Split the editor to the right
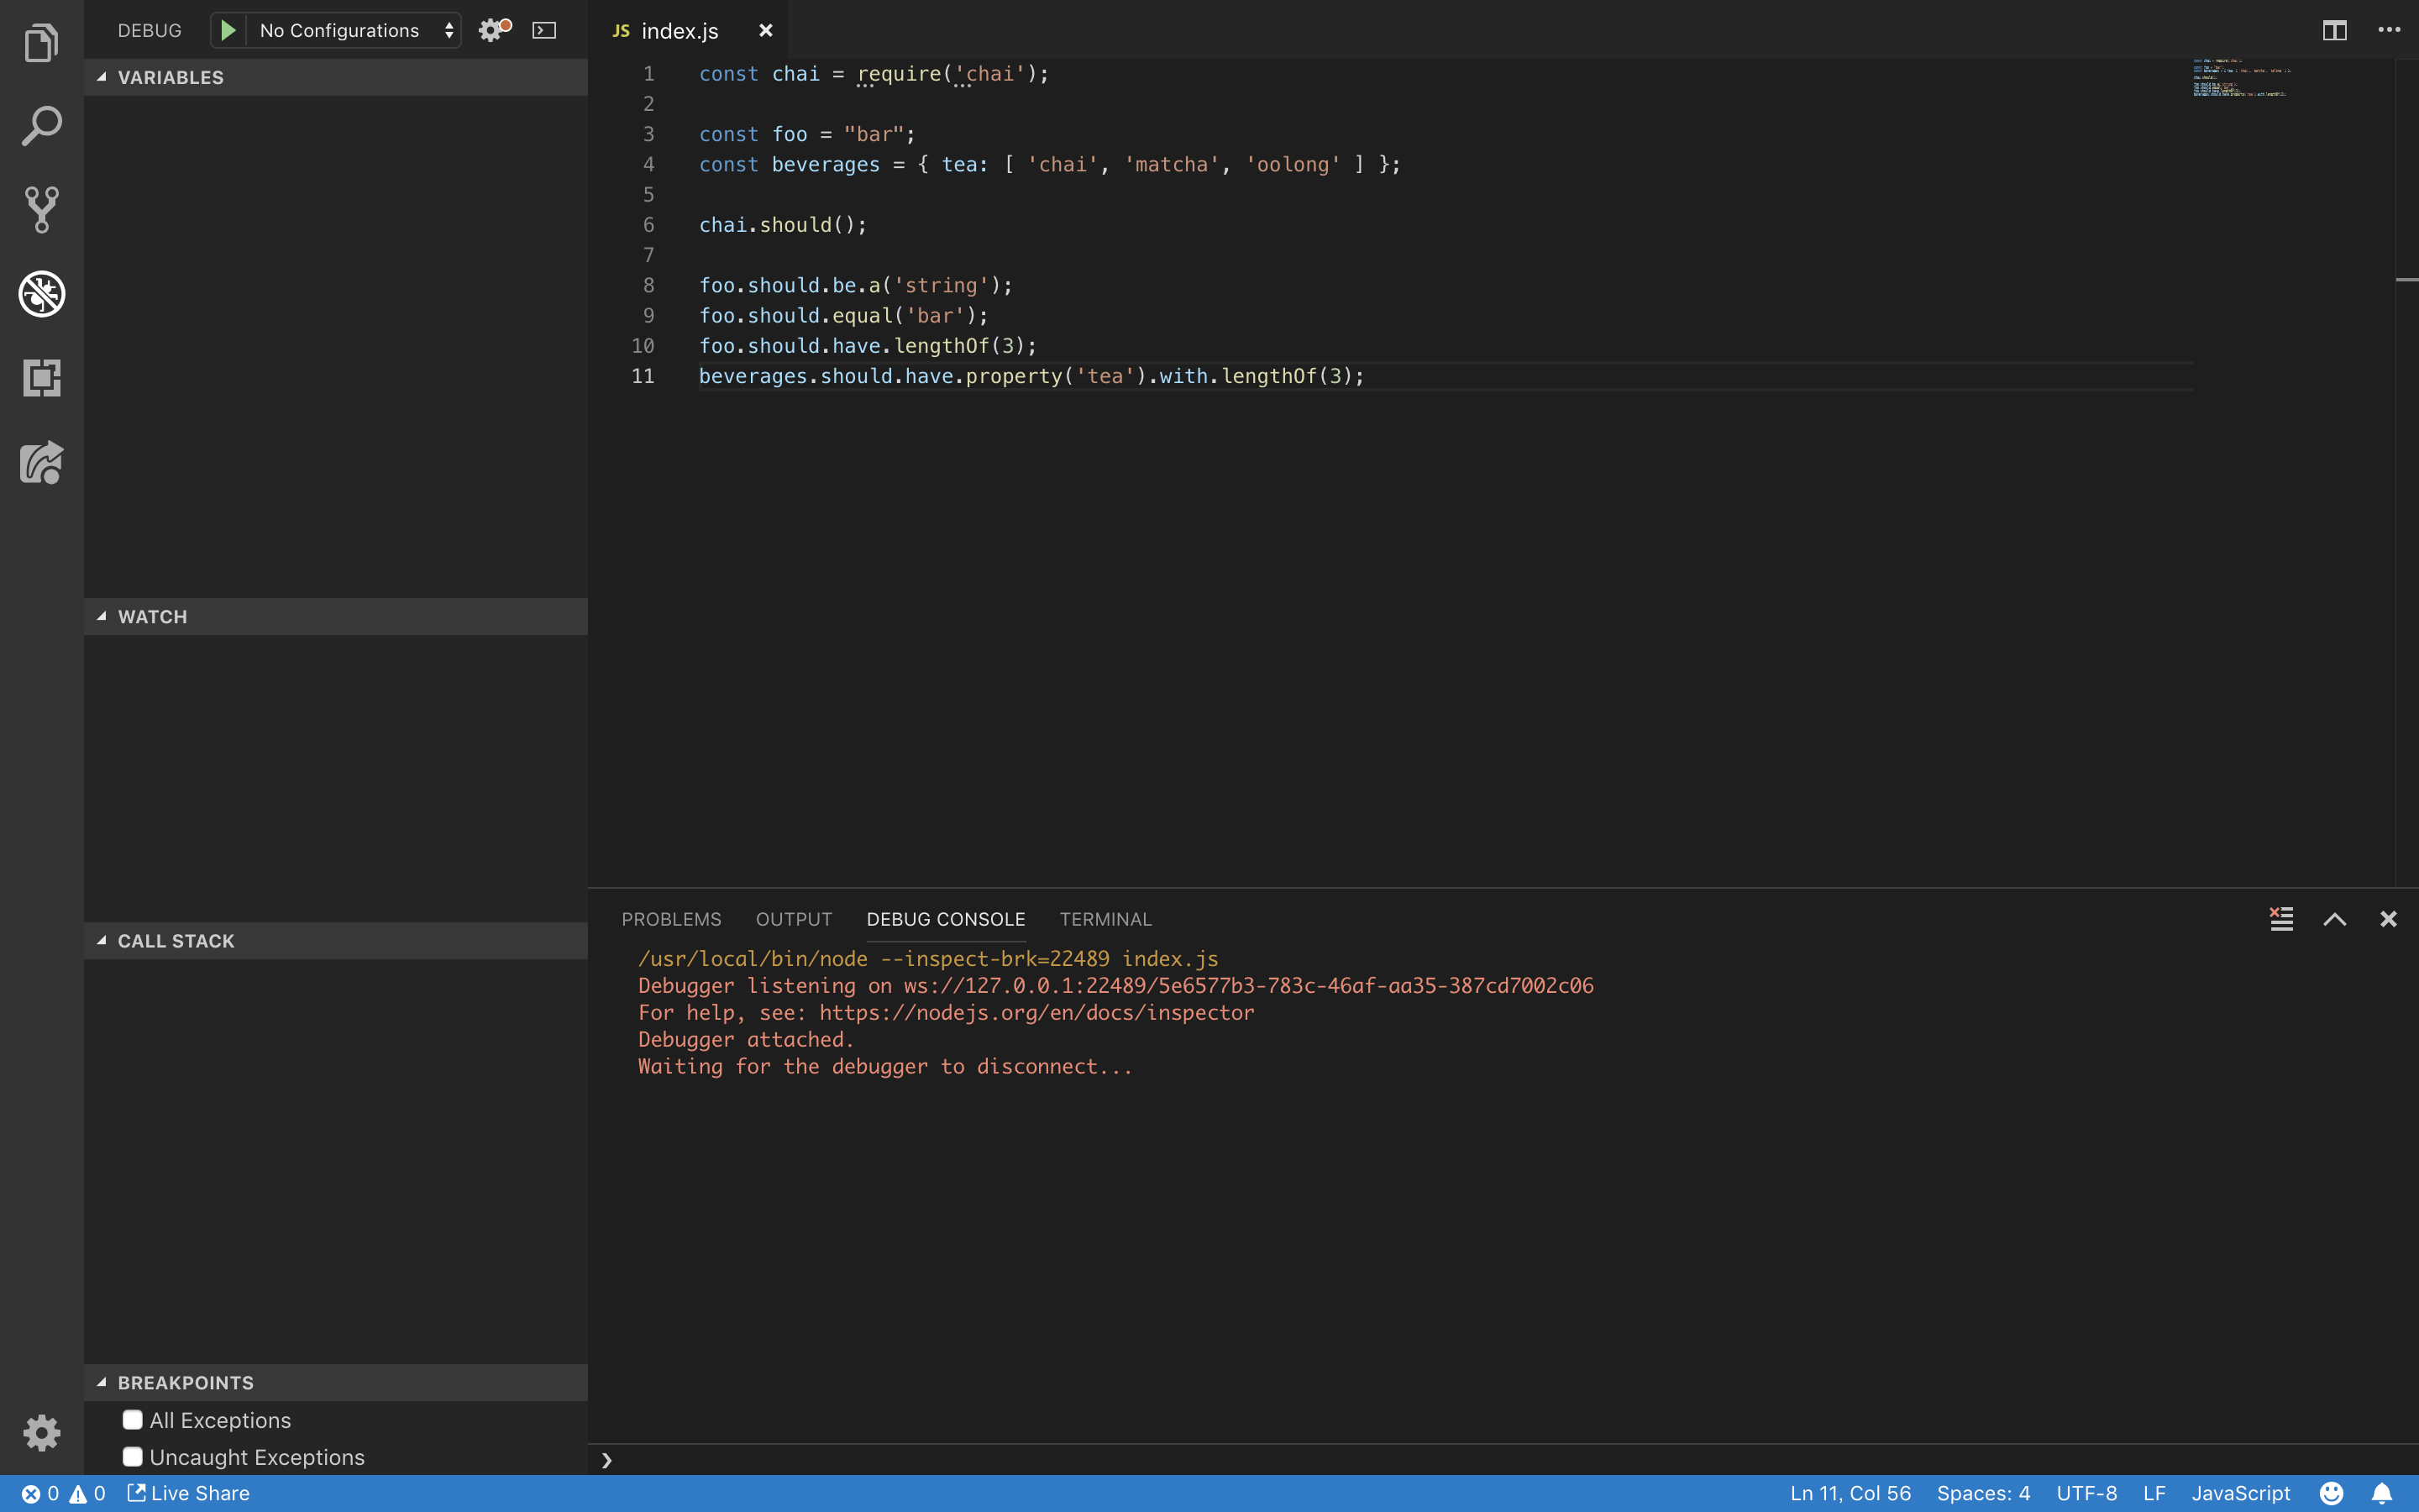Screen dimensions: 2419x1512 2334,30
